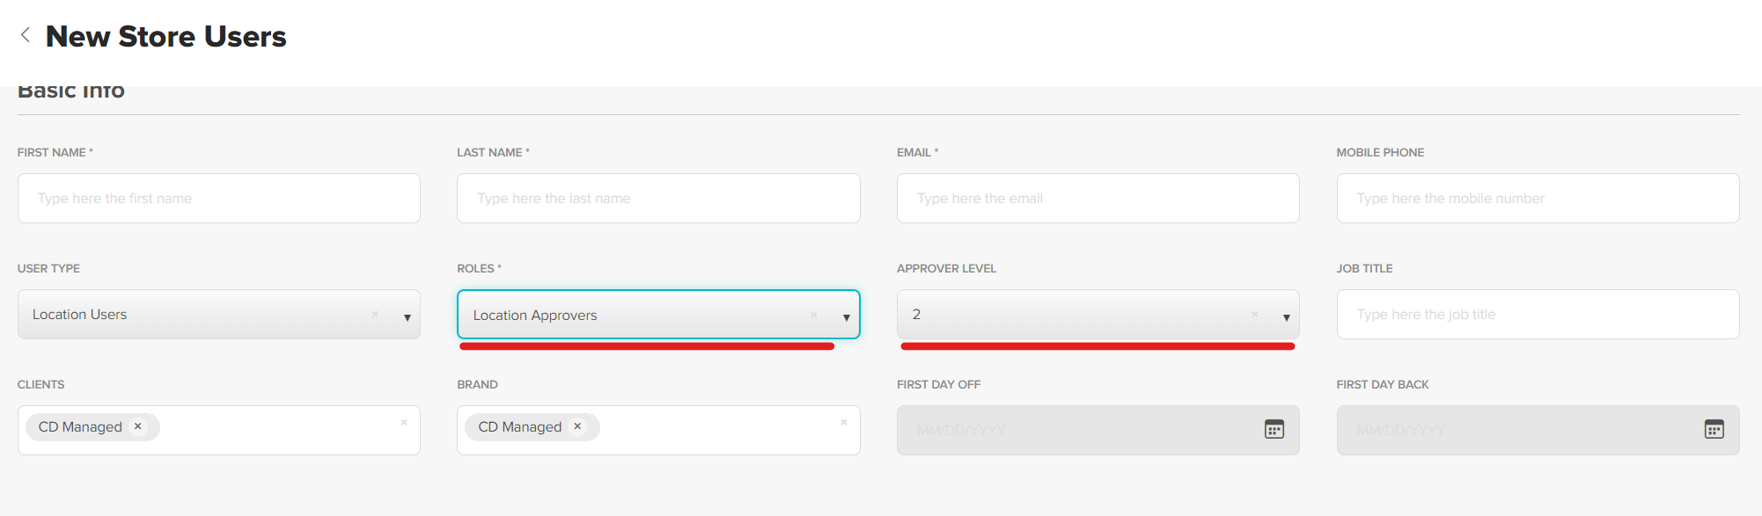Screen dimensions: 1762x516
Task: Remove the CD Managed tag in Brand
Action: tap(577, 426)
